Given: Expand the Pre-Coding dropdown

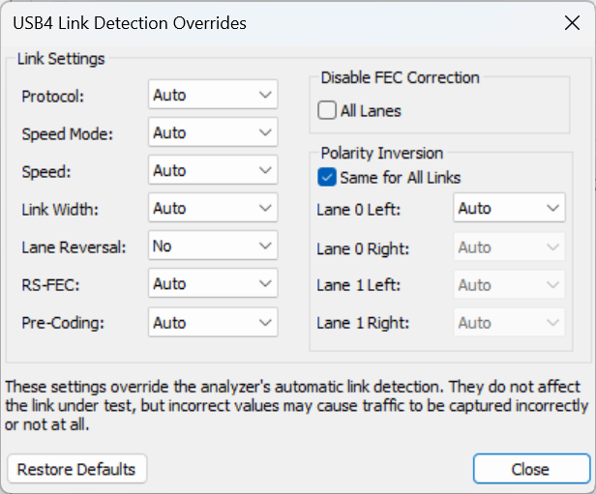Looking at the screenshot, I should 213,322.
